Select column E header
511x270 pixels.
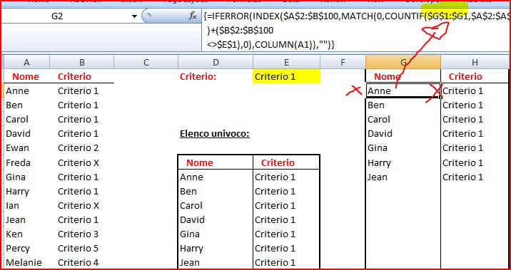[286, 62]
